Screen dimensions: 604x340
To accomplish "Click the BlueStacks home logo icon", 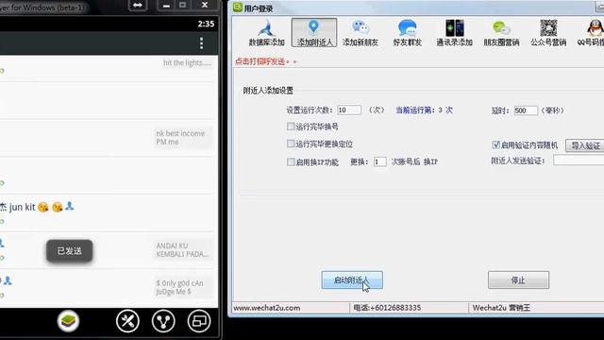I will 68,321.
